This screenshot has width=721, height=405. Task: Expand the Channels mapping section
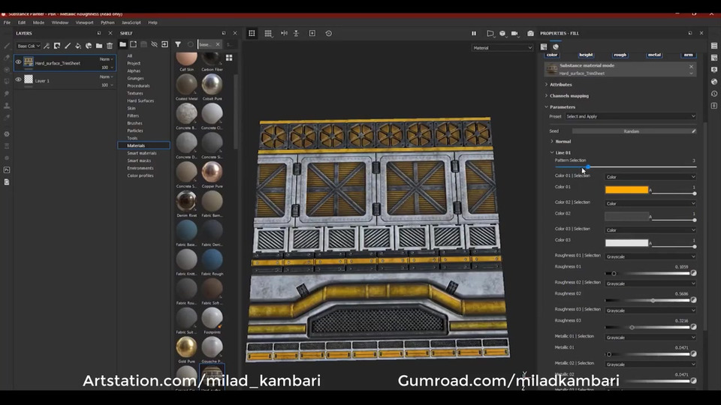[569, 96]
